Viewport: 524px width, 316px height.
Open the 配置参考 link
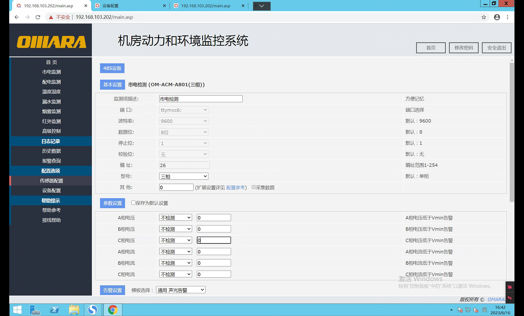tap(235, 188)
